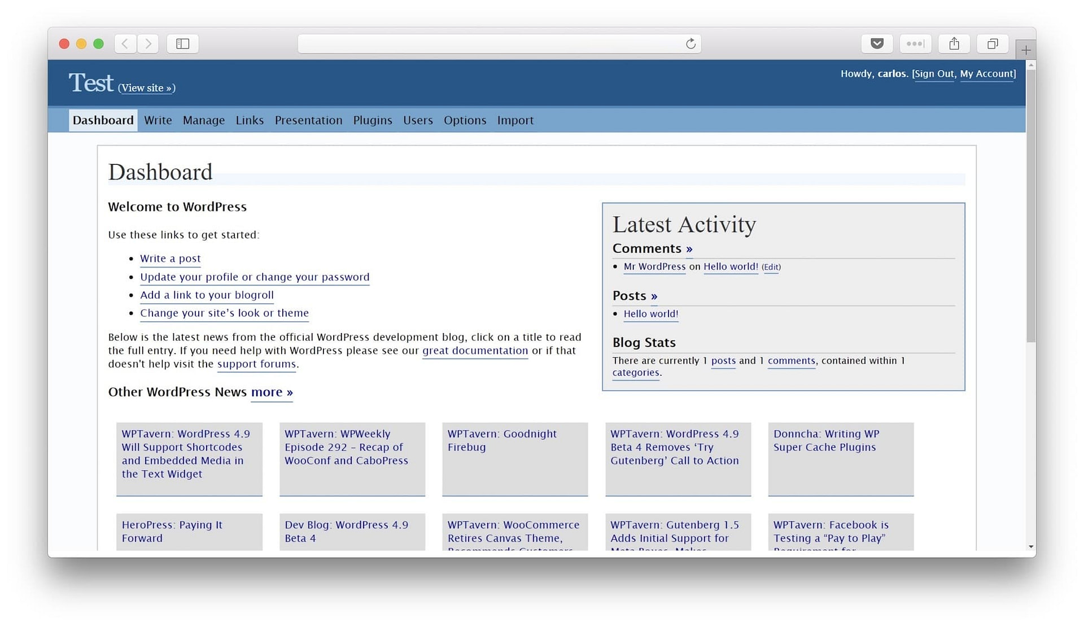Open the Share icon in toolbar
The height and width of the screenshot is (626, 1084).
[954, 43]
